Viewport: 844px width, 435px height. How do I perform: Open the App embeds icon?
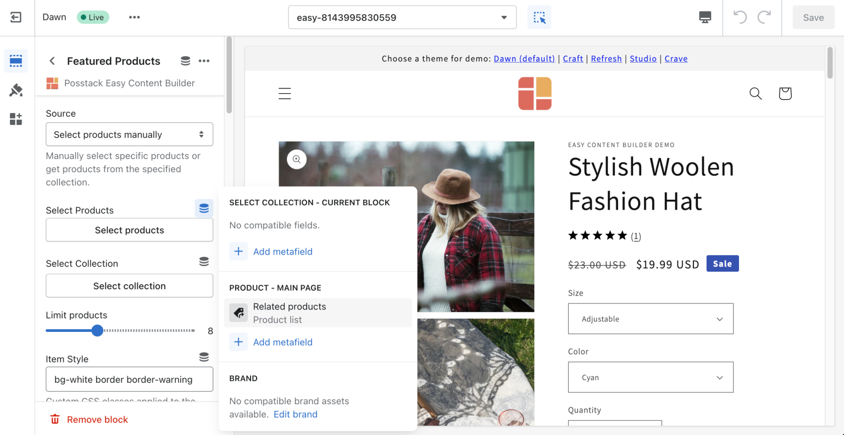tap(16, 119)
